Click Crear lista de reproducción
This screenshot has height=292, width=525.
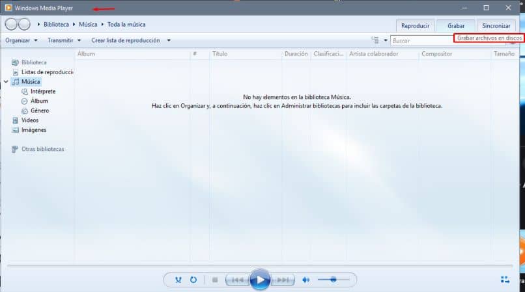pyautogui.click(x=126, y=40)
